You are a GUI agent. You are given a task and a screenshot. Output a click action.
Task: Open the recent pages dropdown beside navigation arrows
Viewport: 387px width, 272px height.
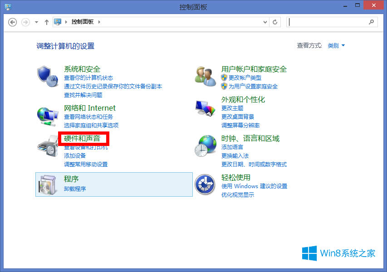pos(35,22)
